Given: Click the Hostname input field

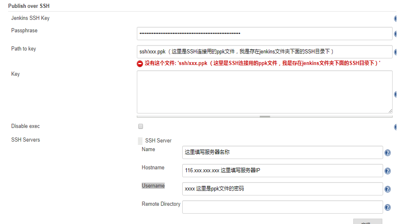Looking at the screenshot, I should tap(282, 171).
